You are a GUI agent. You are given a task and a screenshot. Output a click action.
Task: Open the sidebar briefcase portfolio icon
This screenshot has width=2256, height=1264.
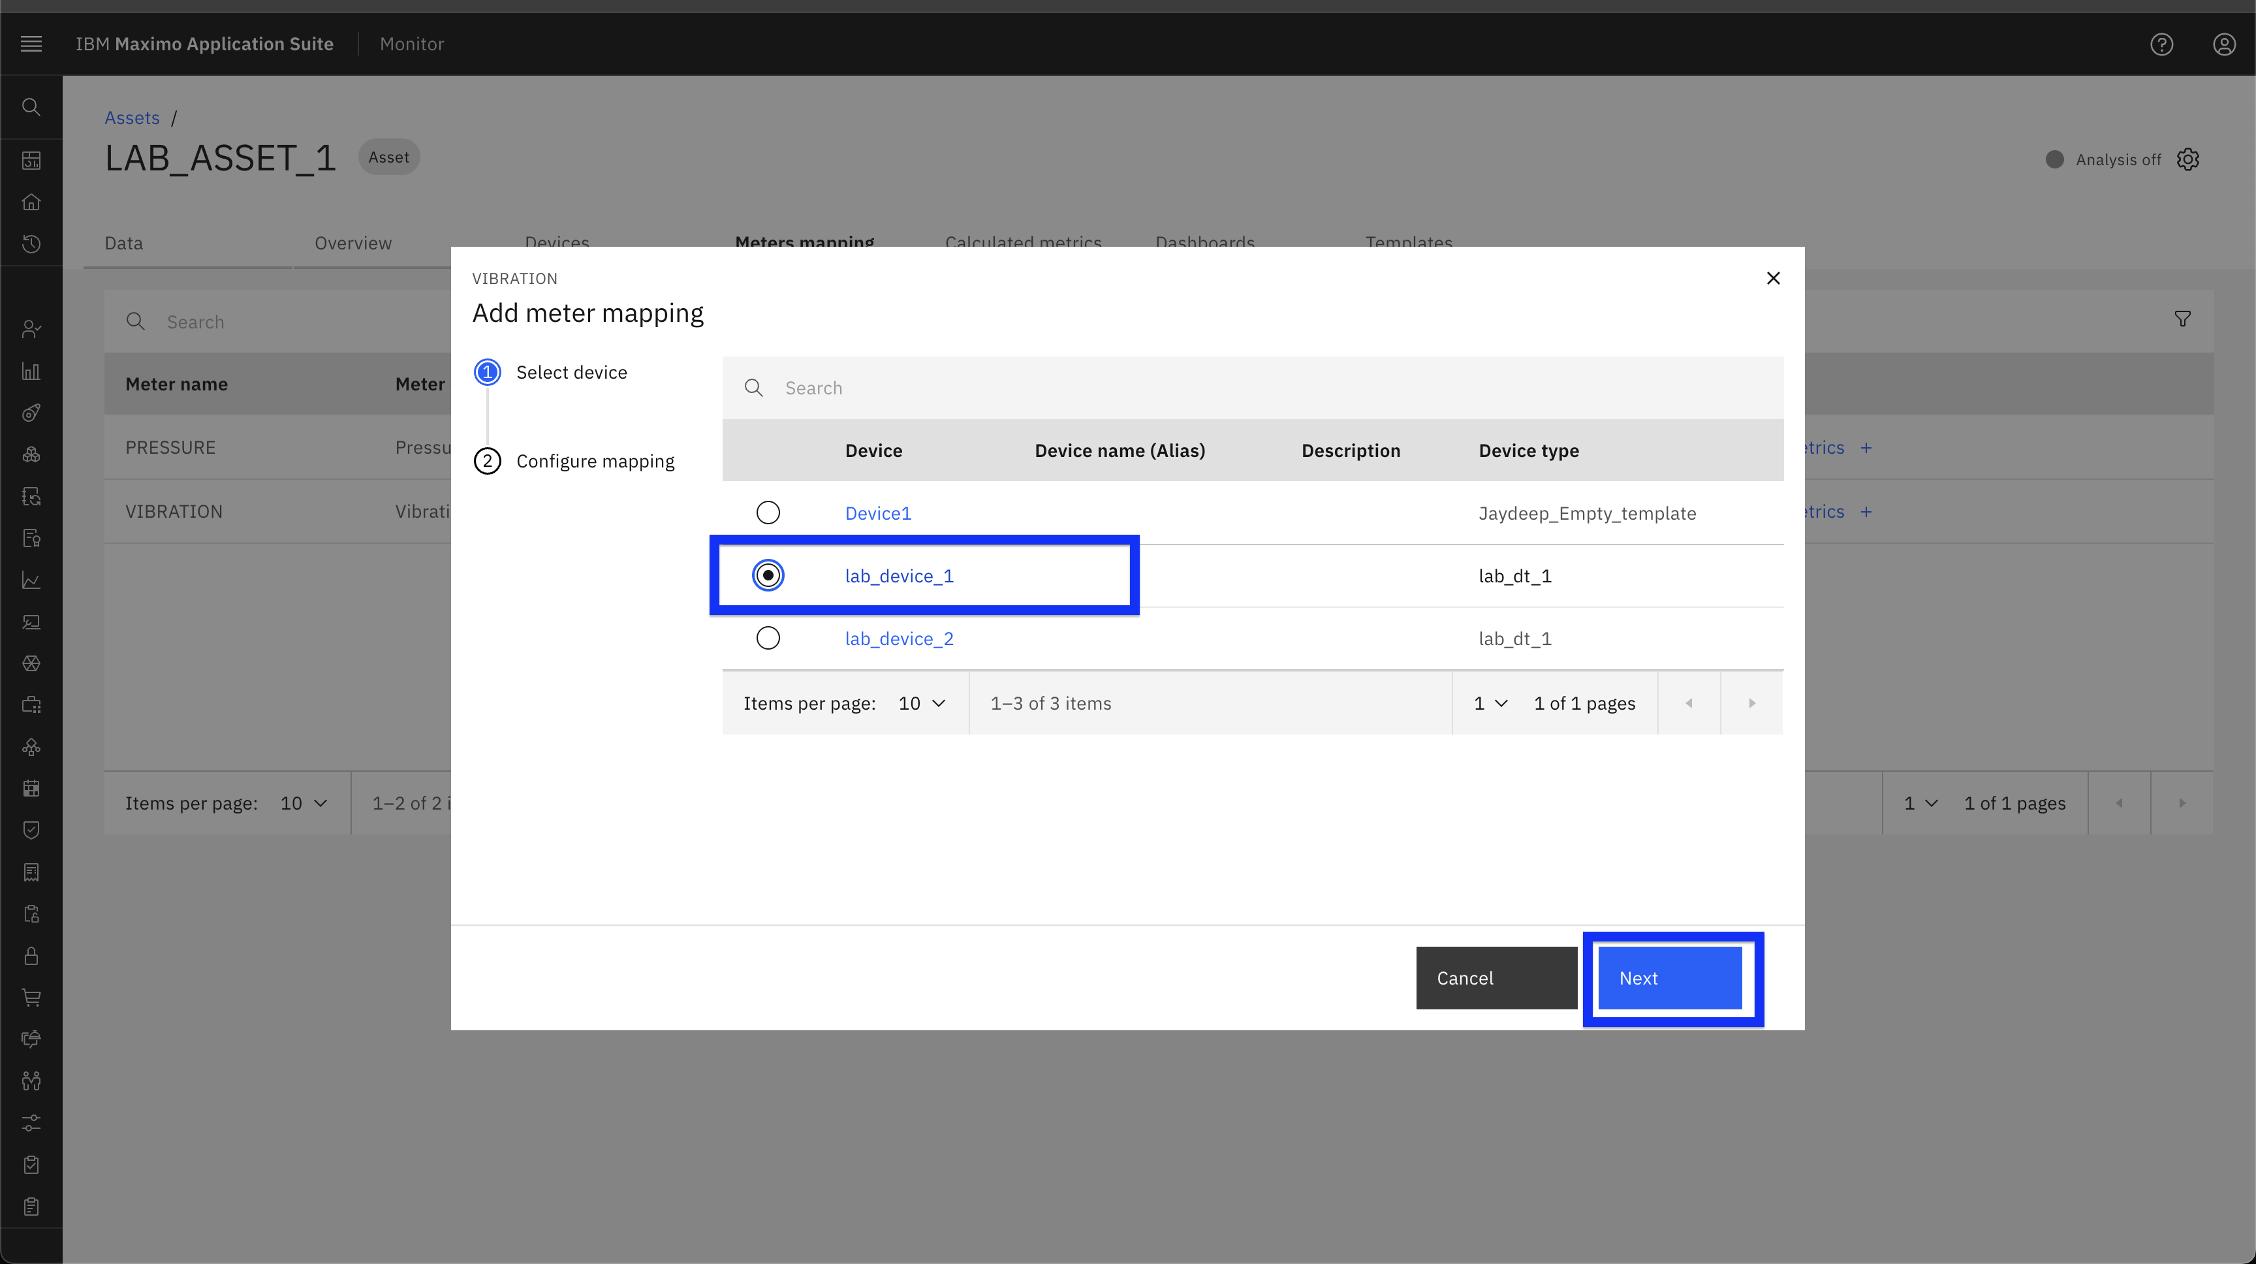click(x=31, y=705)
